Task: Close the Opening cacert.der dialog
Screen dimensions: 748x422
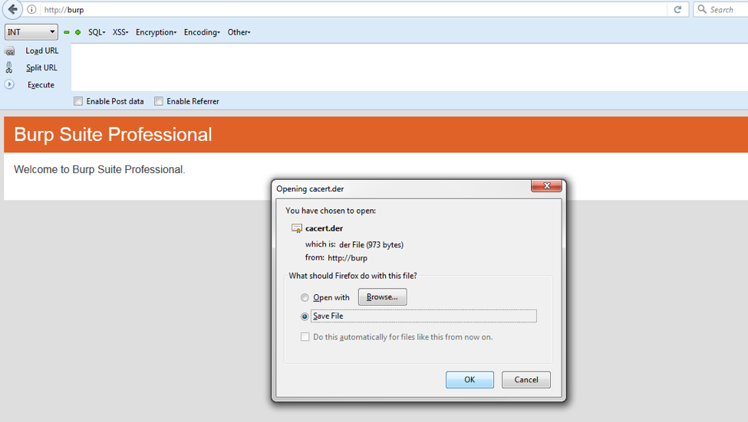Action: coord(546,186)
